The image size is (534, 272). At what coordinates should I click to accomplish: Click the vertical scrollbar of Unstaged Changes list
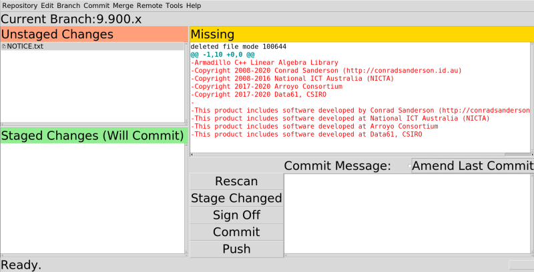(x=186, y=82)
